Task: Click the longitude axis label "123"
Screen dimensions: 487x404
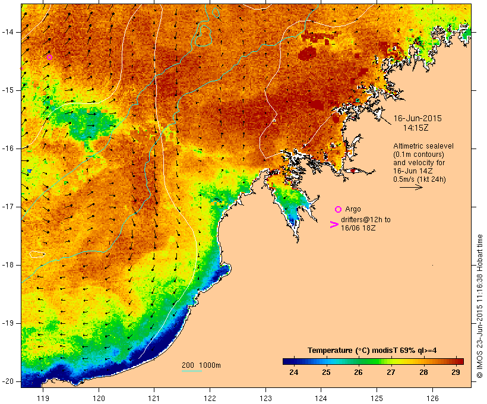Action: tap(265, 398)
